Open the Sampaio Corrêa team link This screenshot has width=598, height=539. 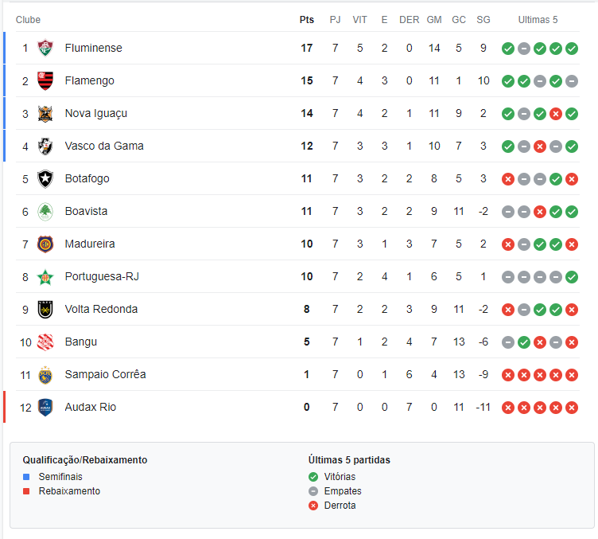[105, 374]
